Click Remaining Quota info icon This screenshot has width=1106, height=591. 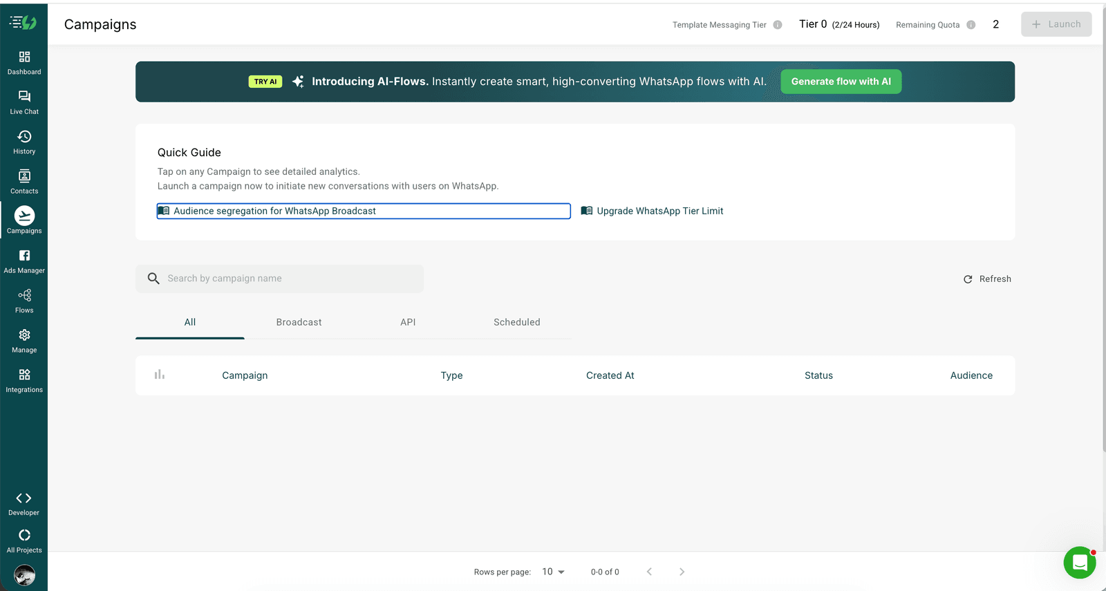(x=971, y=25)
